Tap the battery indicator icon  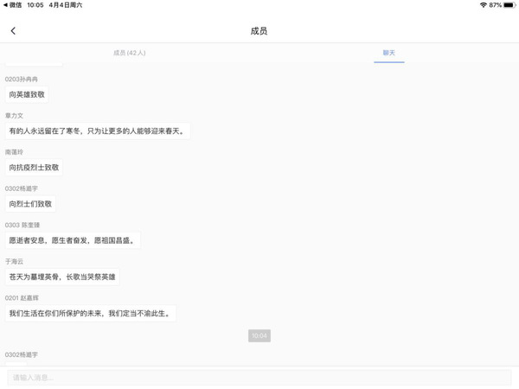[509, 5]
